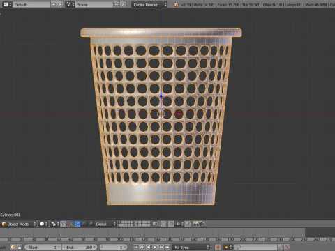The width and height of the screenshot is (335, 251).
Task: Click the Scene name field
Action: 94,4
